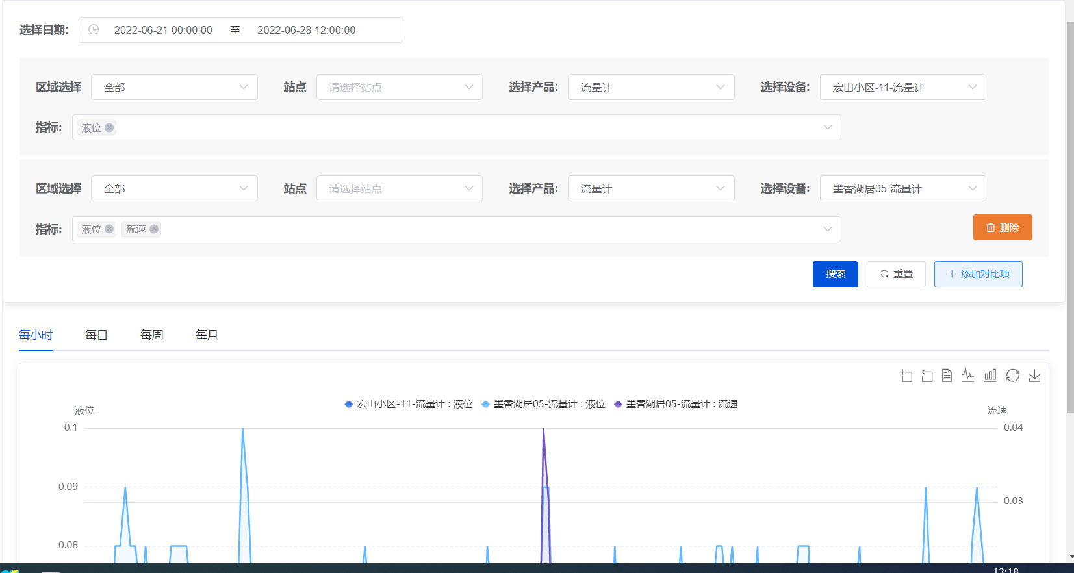This screenshot has height=573, width=1074.
Task: Toggle legend 墨香湖居05-流量计：流速 series
Action: click(x=676, y=404)
